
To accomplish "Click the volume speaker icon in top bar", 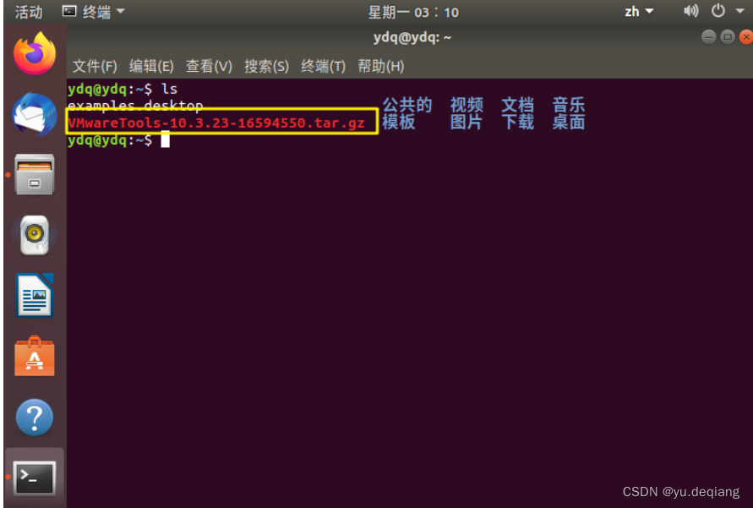I will tap(690, 10).
